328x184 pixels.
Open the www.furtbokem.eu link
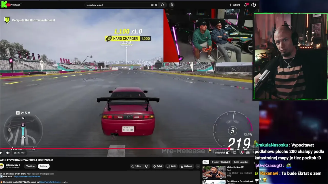click(x=50, y=182)
